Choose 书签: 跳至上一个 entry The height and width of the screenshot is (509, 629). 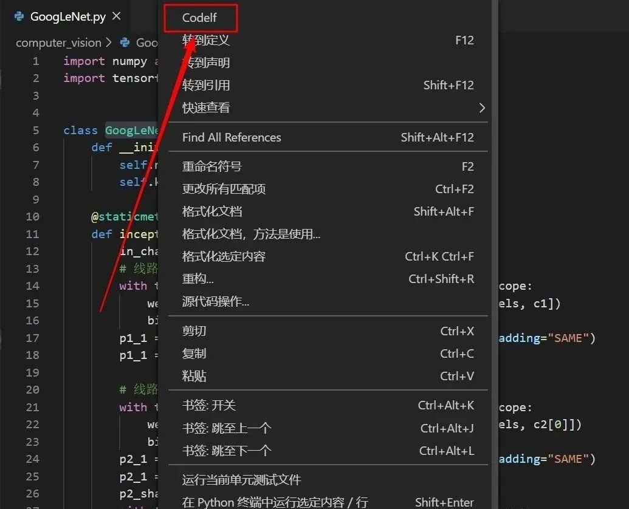(328, 428)
